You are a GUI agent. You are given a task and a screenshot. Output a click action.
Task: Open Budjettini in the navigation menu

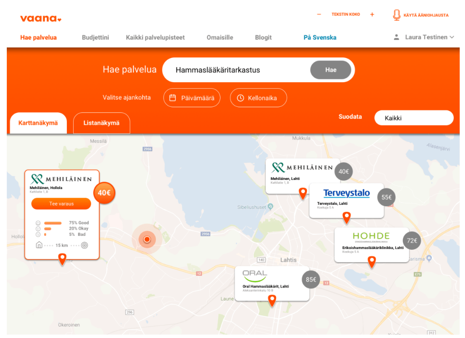point(95,37)
